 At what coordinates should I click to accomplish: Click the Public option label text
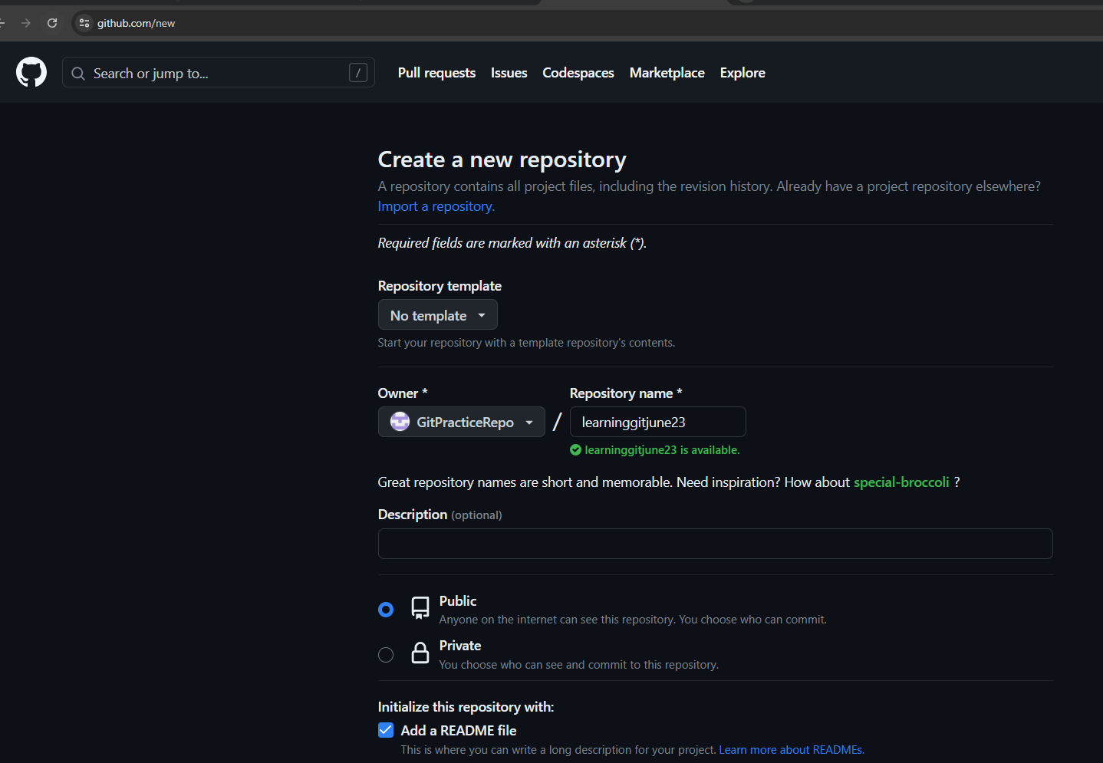tap(458, 601)
